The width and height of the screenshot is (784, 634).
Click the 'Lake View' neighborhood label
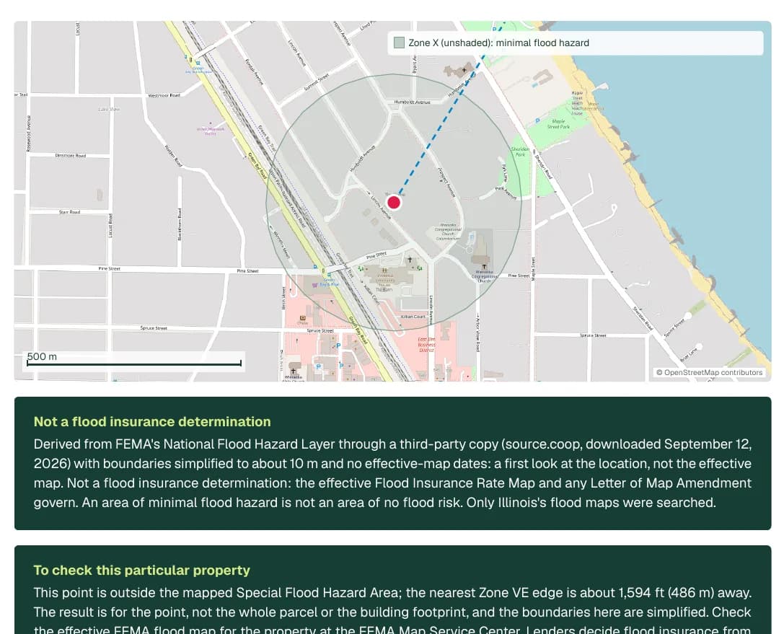(x=108, y=109)
